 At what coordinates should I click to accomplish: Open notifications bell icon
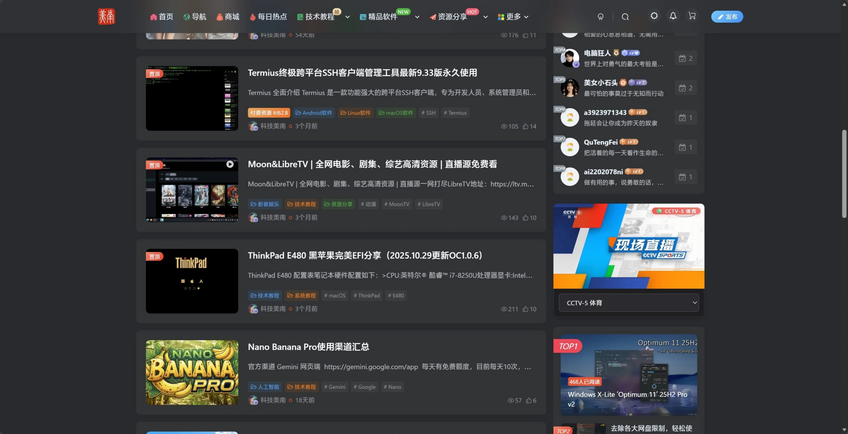coord(673,16)
